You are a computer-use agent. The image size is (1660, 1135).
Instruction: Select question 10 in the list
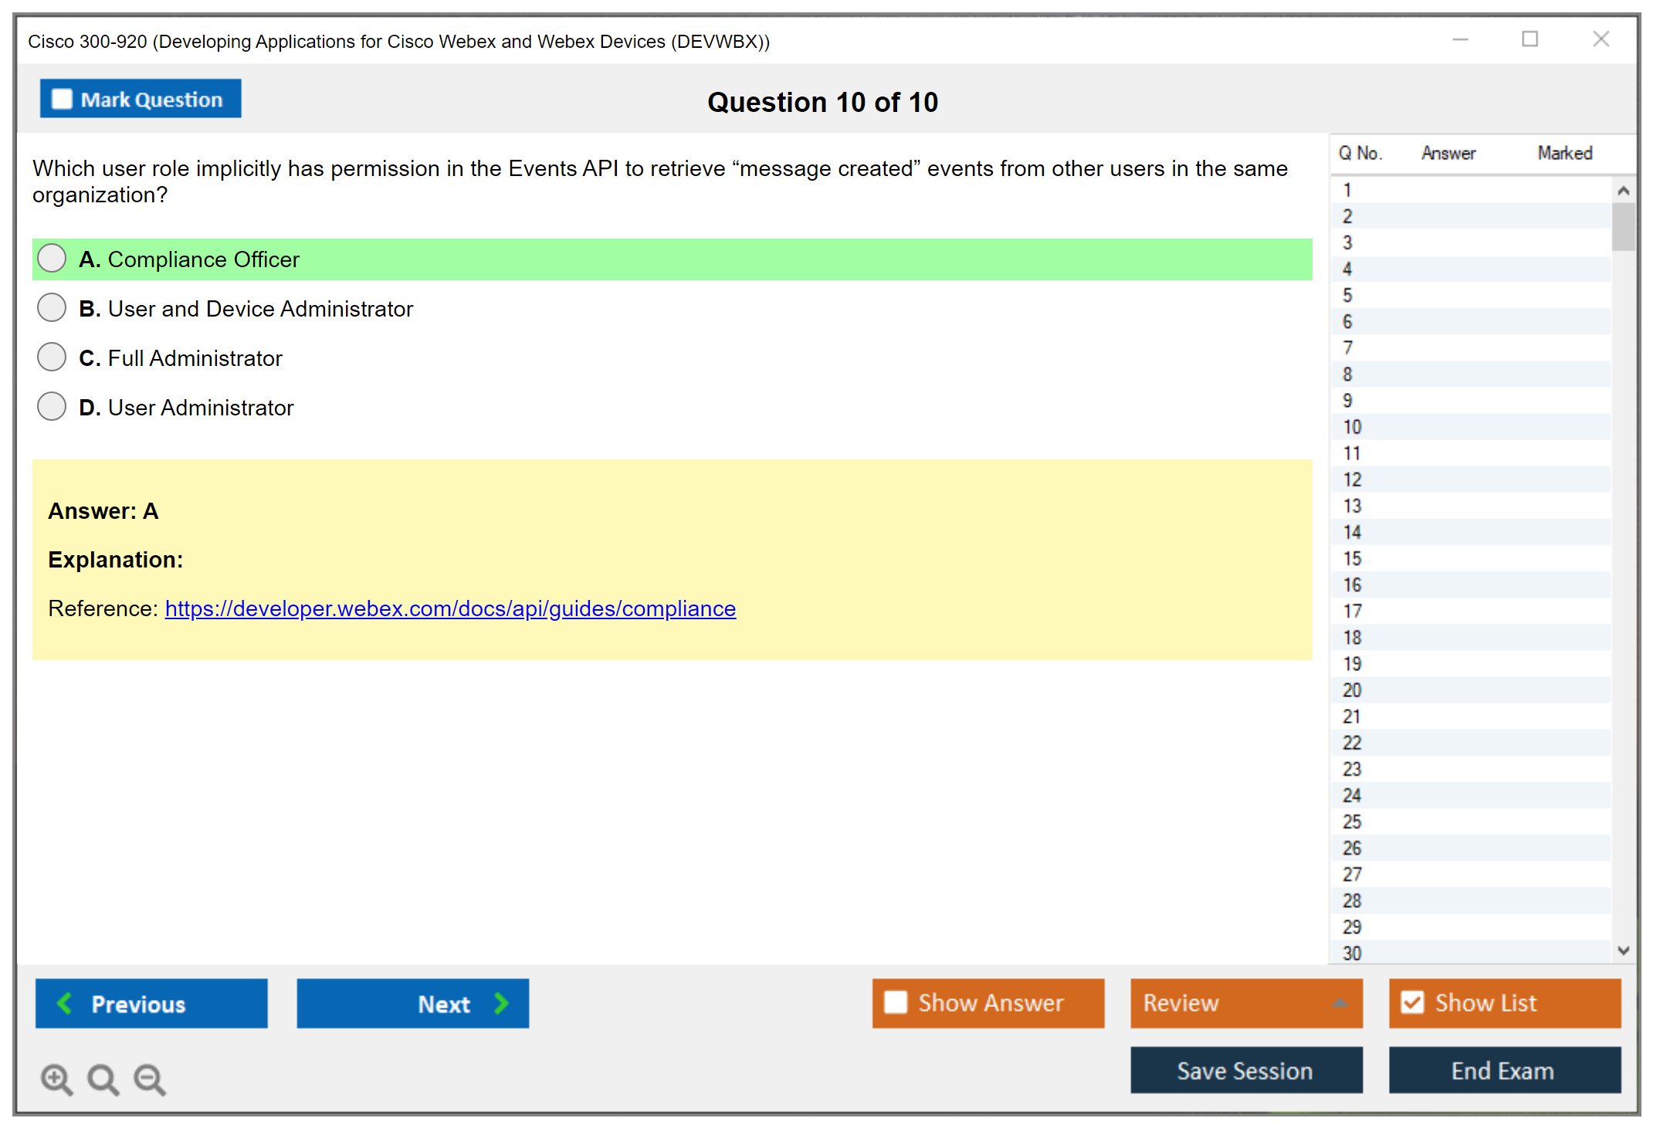point(1352,427)
